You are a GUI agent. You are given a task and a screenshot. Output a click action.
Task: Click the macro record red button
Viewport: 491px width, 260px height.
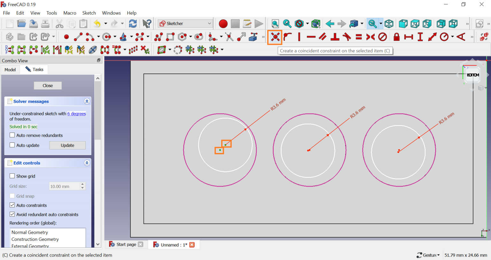(223, 24)
